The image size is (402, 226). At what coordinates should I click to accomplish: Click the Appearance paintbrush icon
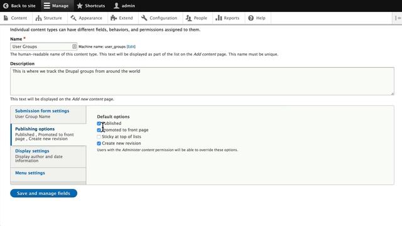pos(73,18)
